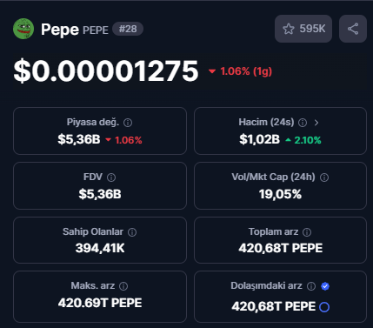Click the Toplam arz info icon

point(307,232)
